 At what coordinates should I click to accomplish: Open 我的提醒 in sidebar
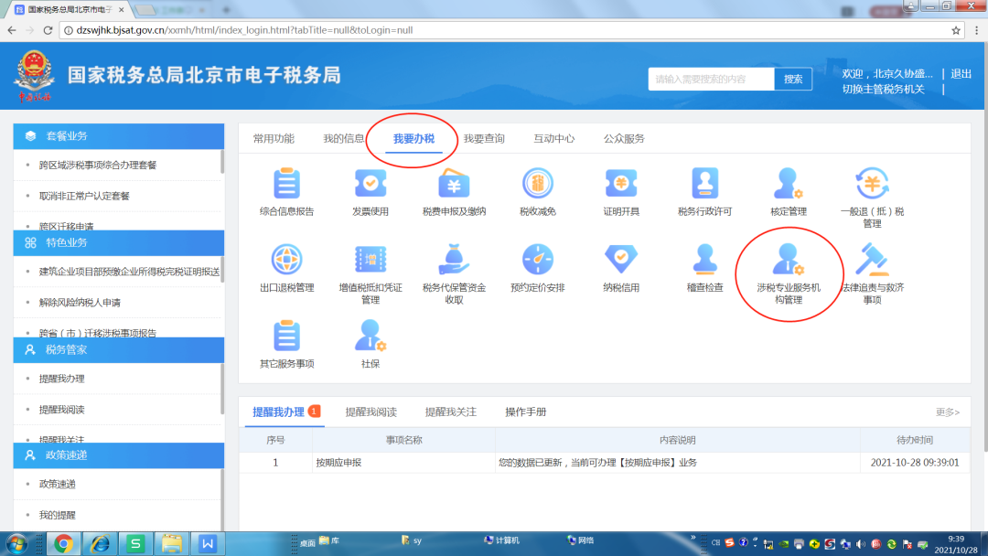58,515
